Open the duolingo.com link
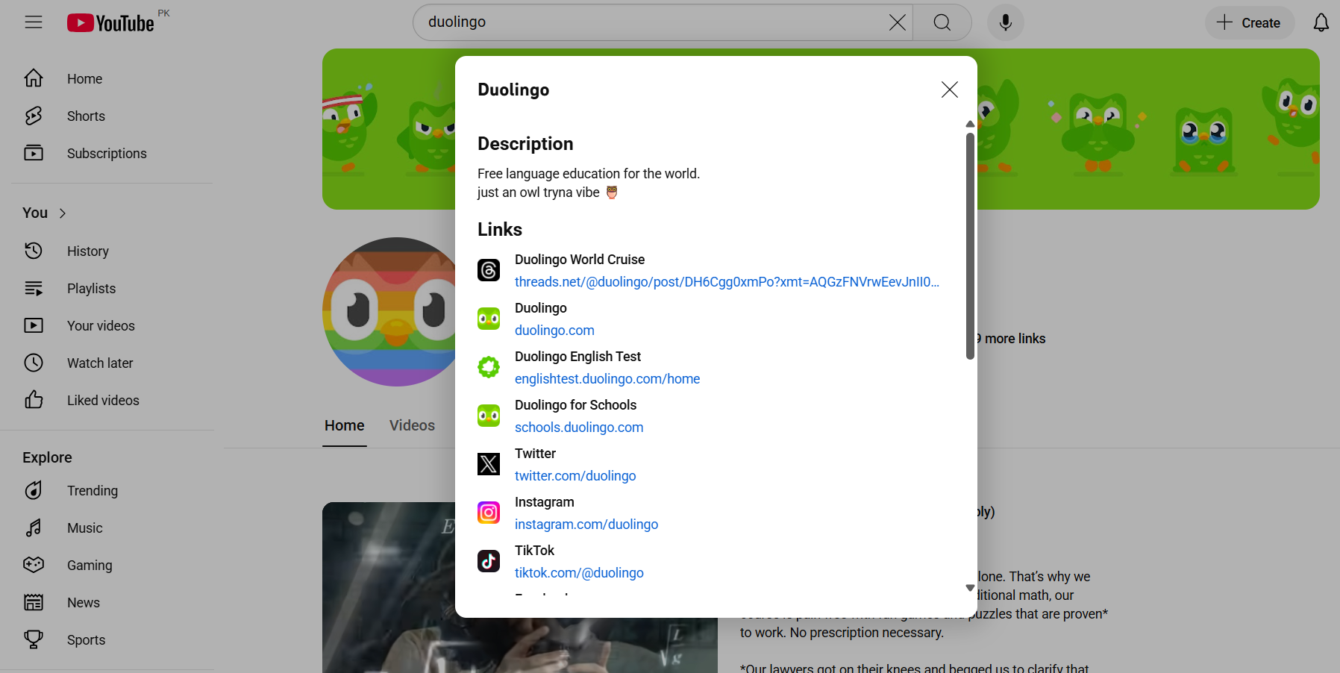The image size is (1340, 673). 554,331
